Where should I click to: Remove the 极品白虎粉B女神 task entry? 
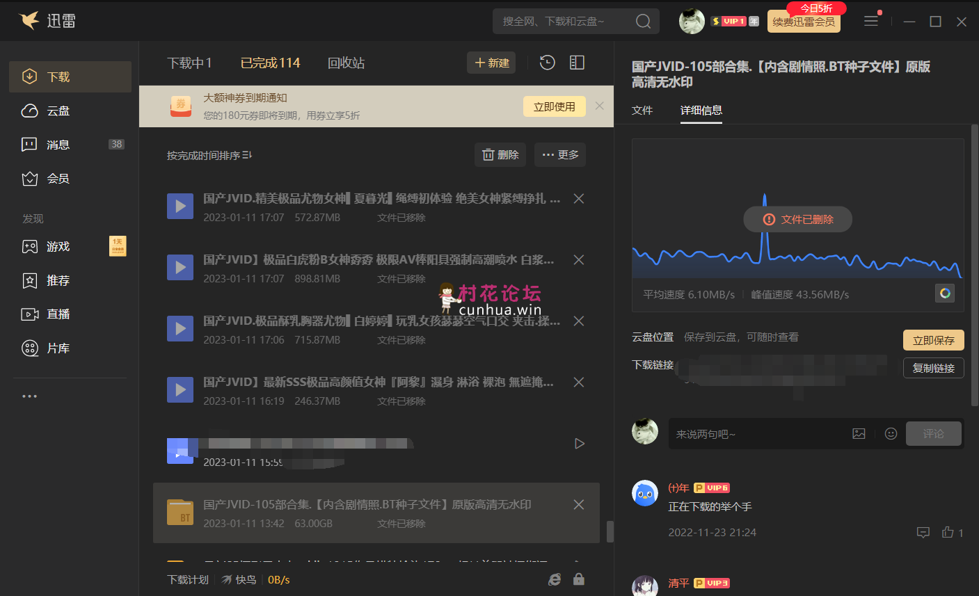(578, 260)
